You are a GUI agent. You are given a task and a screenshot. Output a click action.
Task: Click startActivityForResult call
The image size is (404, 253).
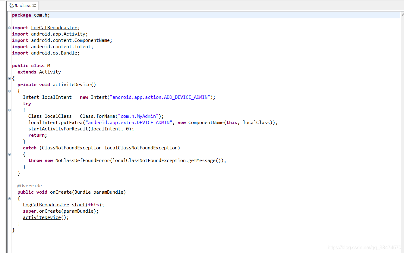(x=81, y=129)
